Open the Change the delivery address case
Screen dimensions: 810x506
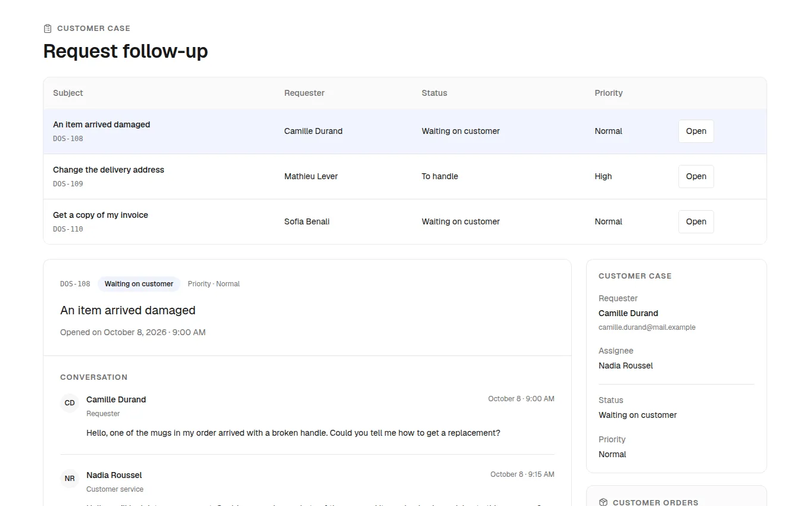(696, 176)
